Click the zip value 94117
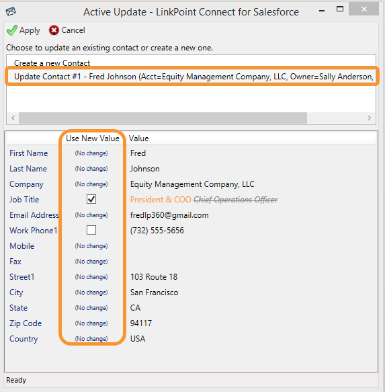 [x=141, y=323]
